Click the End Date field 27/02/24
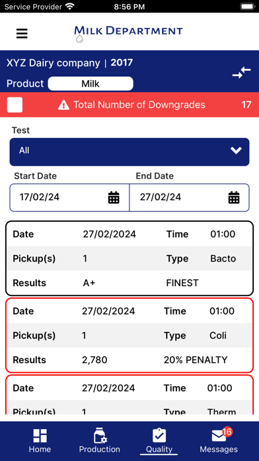The width and height of the screenshot is (259, 461). pyautogui.click(x=189, y=197)
